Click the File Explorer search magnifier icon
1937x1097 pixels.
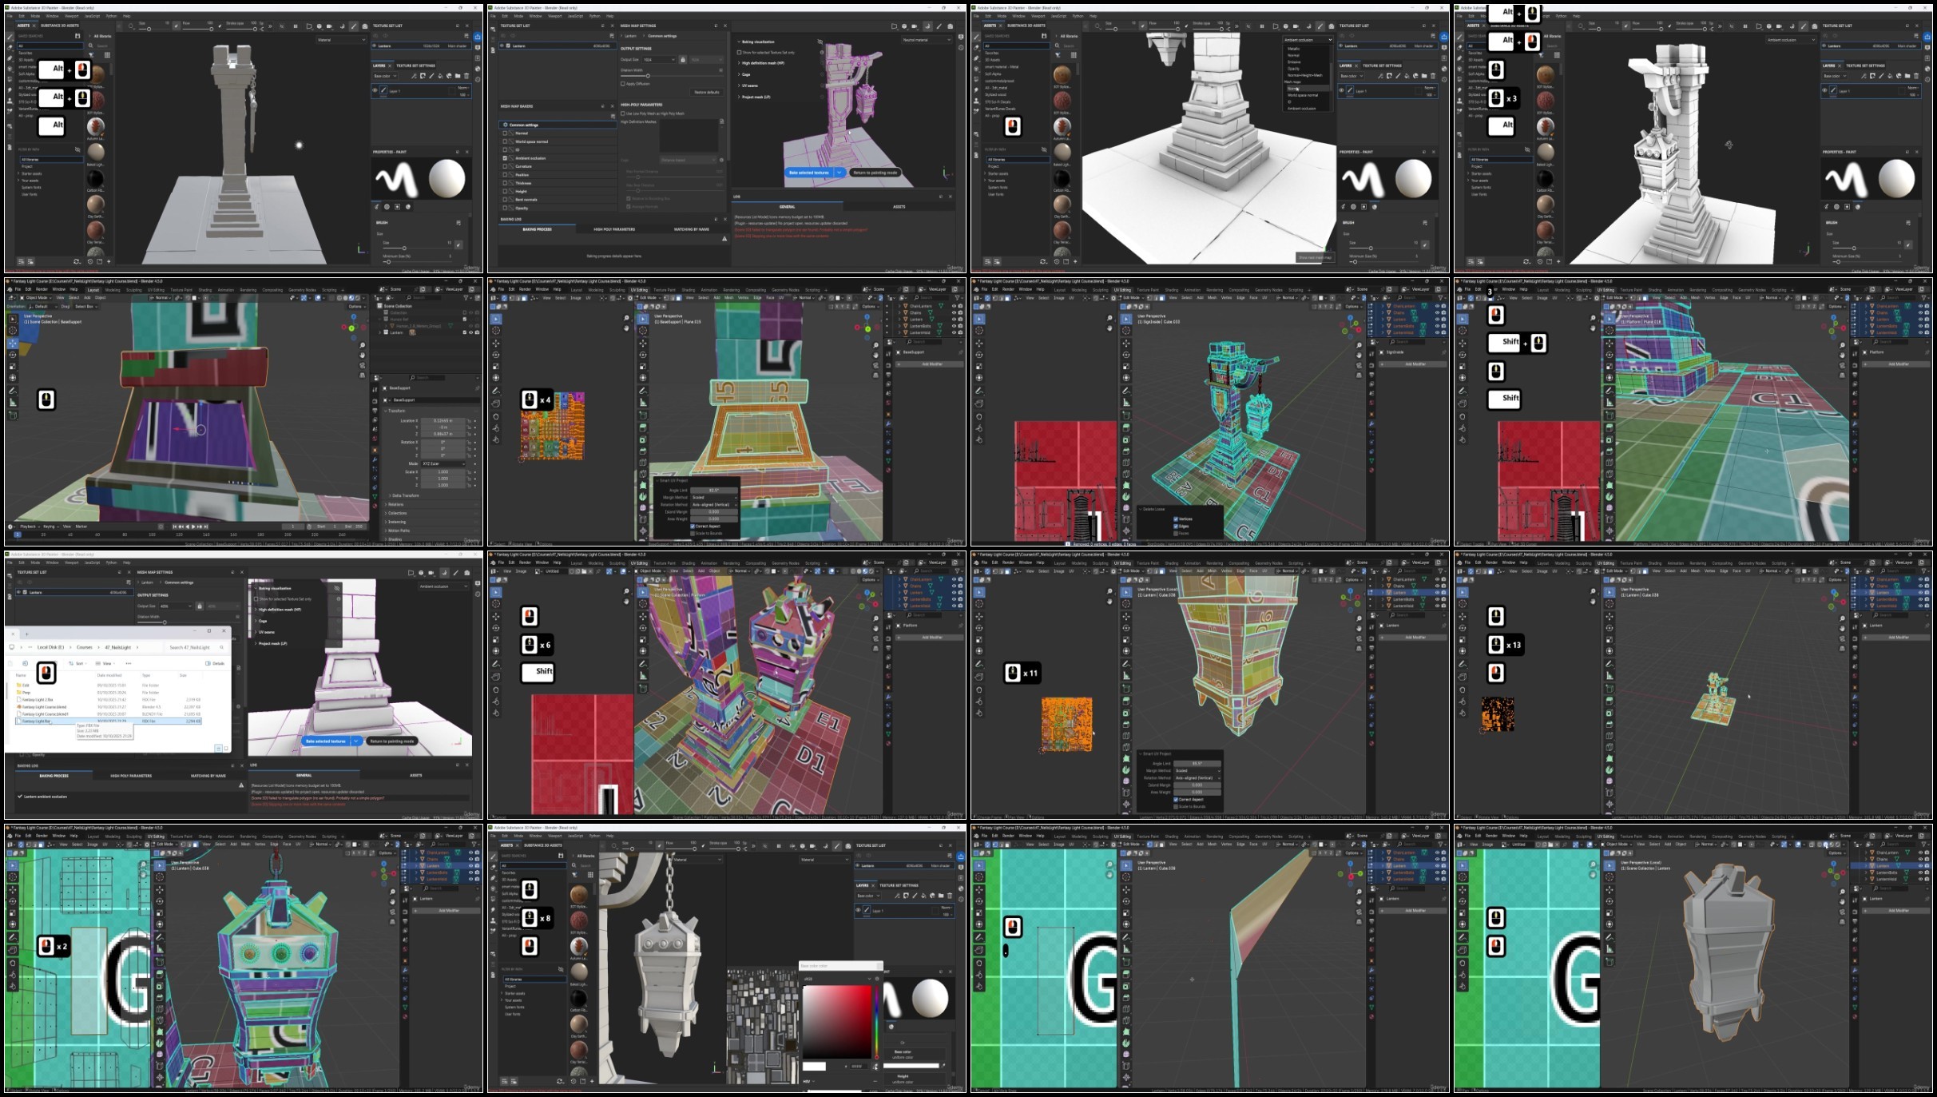221,647
